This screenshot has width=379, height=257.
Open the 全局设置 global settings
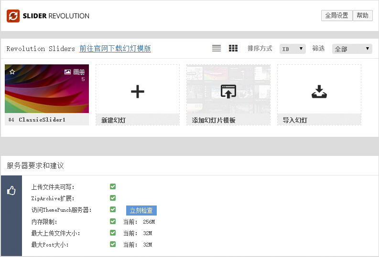point(336,15)
